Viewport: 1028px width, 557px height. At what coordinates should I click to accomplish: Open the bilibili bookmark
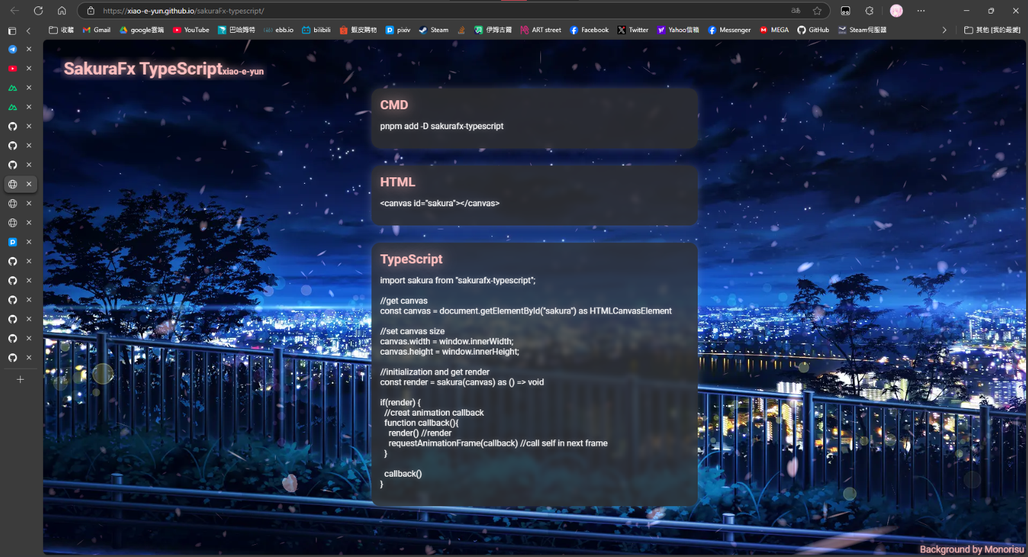316,30
